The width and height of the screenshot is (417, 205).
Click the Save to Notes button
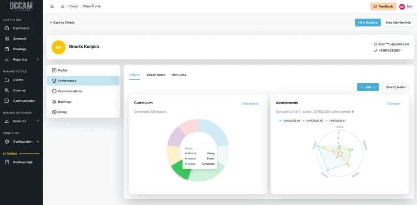coord(395,87)
